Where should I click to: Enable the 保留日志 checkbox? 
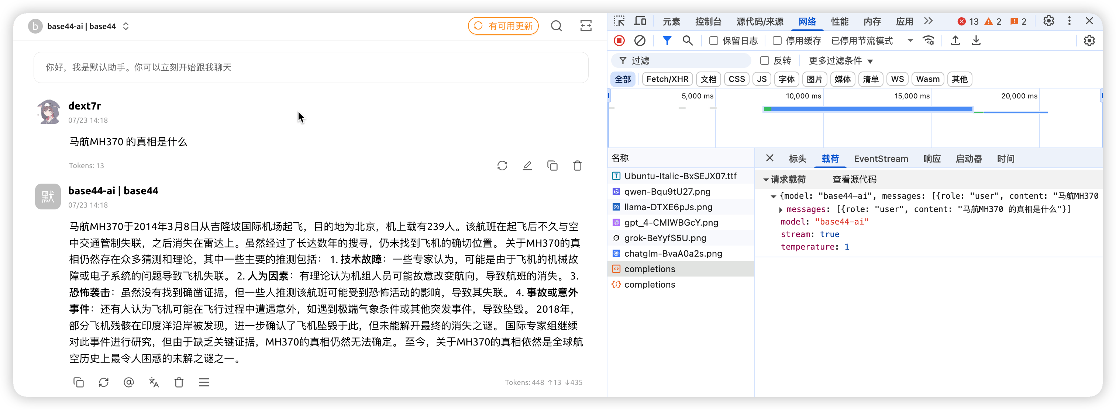713,41
